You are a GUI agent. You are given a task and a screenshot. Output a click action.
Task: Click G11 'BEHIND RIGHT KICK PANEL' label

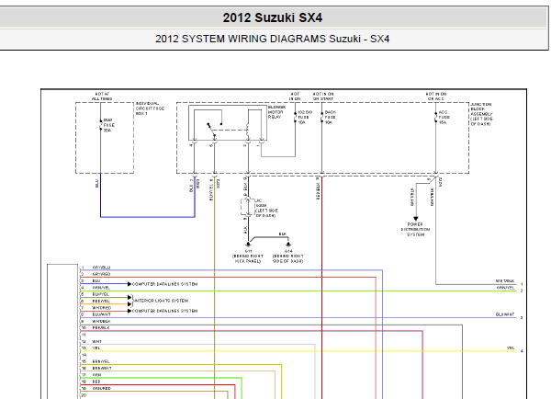click(248, 258)
